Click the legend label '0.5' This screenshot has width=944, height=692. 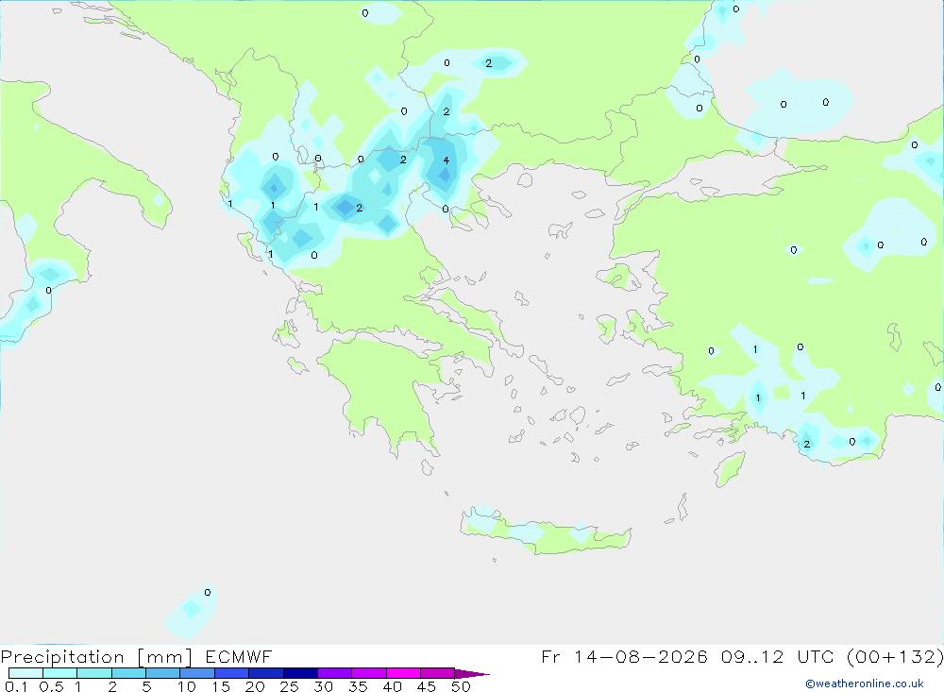pyautogui.click(x=51, y=686)
